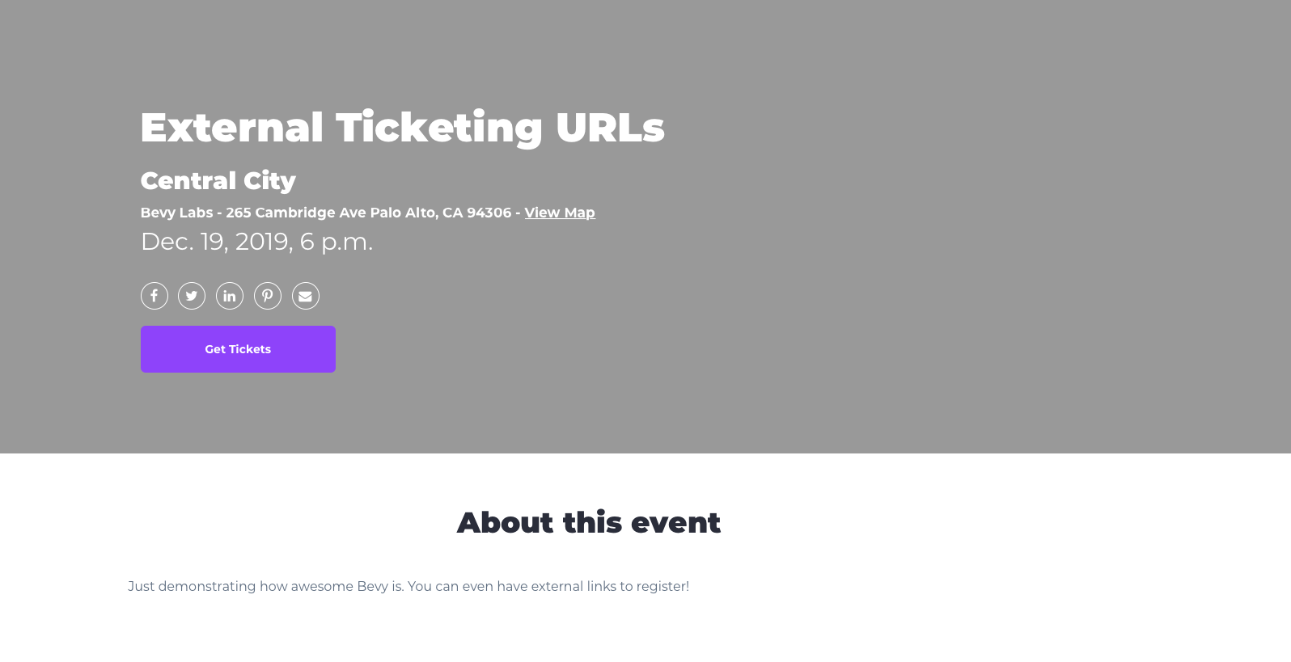Click the About this event heading
Viewport: 1291px width, 662px height.
click(x=588, y=523)
